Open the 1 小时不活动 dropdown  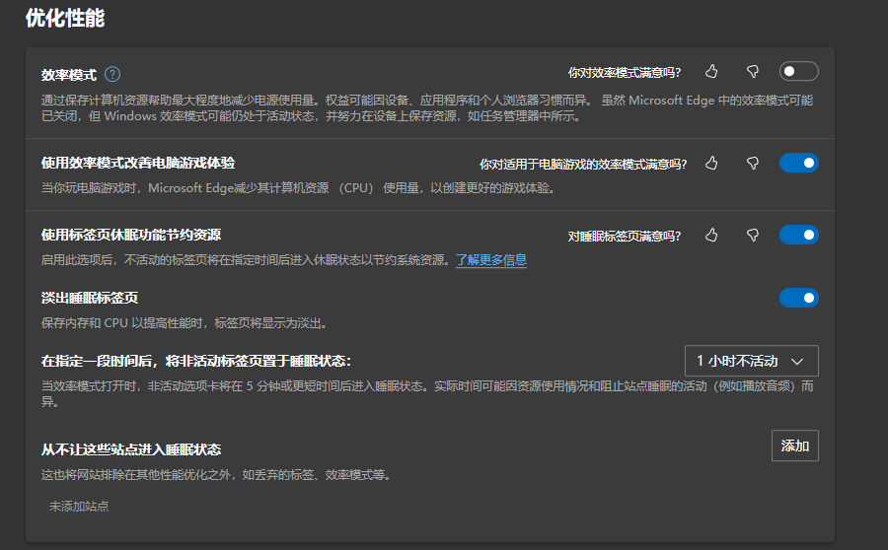[751, 361]
